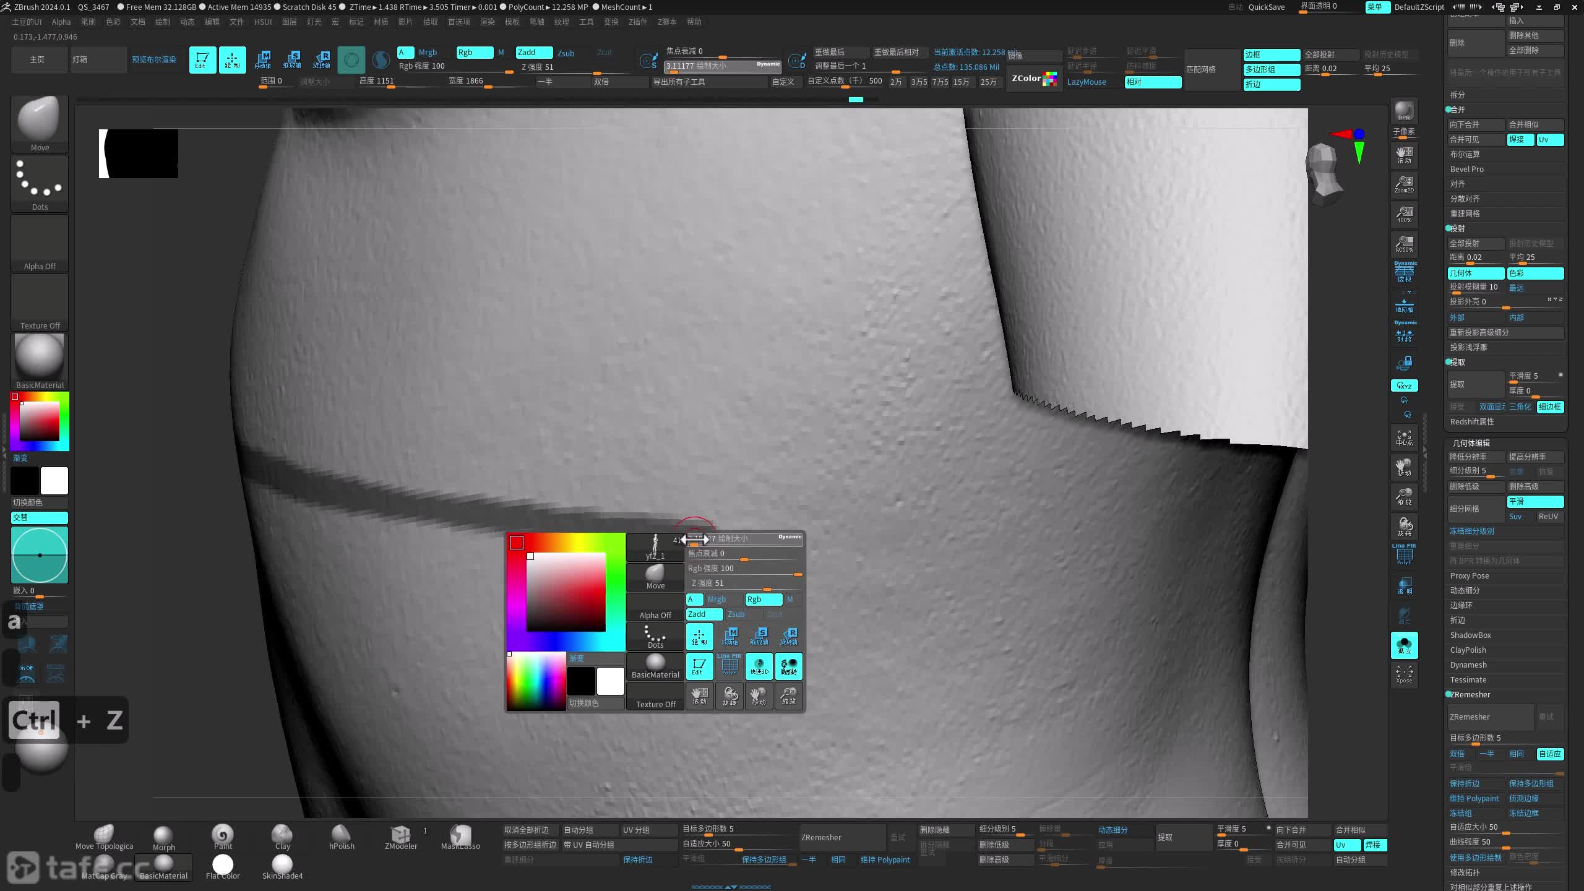Click the 旋转 rotate icon in popup palette
Viewport: 1584px width, 891px height.
pos(730,696)
